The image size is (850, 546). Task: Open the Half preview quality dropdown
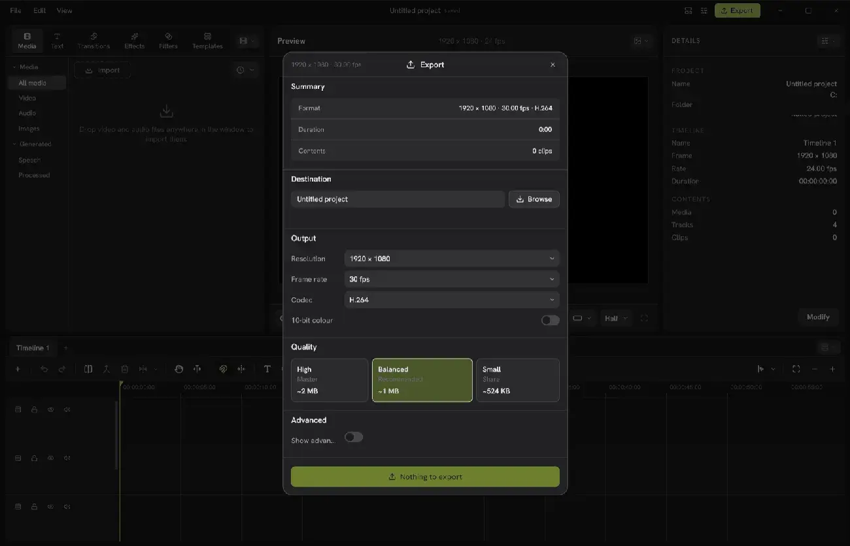point(616,318)
